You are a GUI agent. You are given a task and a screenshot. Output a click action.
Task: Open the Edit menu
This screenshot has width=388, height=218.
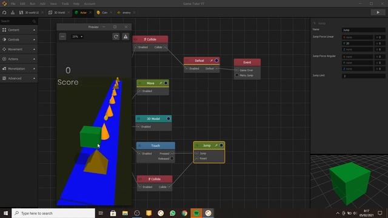(x=22, y=4)
